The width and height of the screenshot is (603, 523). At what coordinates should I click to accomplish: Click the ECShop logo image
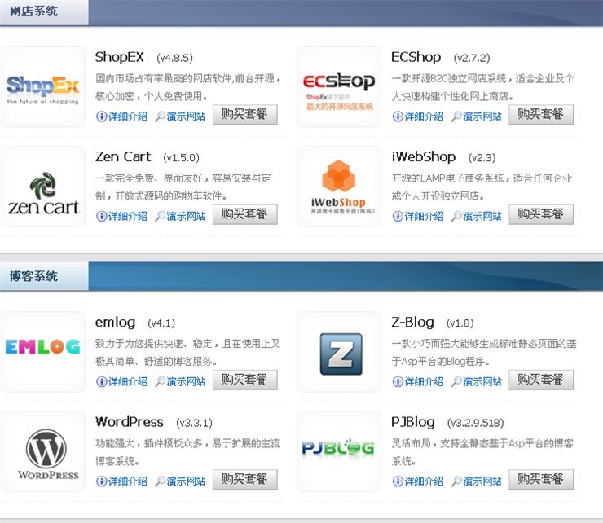(x=339, y=86)
